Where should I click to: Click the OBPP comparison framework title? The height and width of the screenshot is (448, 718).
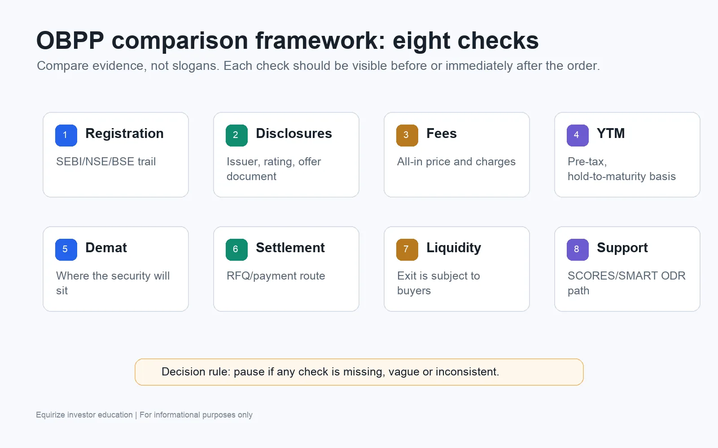tap(287, 41)
